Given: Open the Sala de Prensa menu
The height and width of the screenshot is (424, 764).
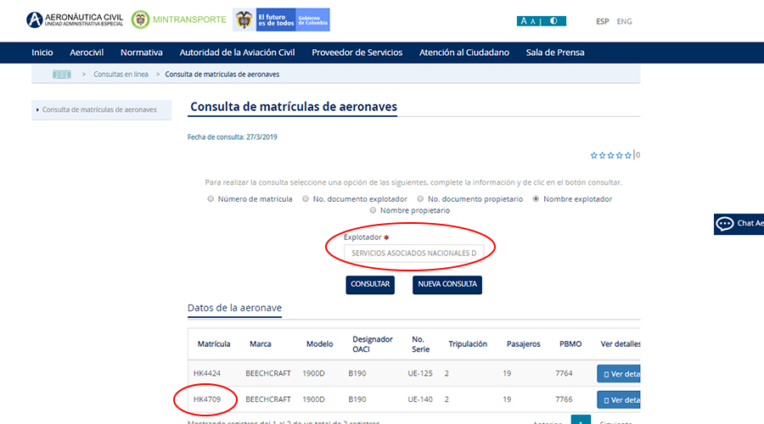Looking at the screenshot, I should [x=555, y=53].
